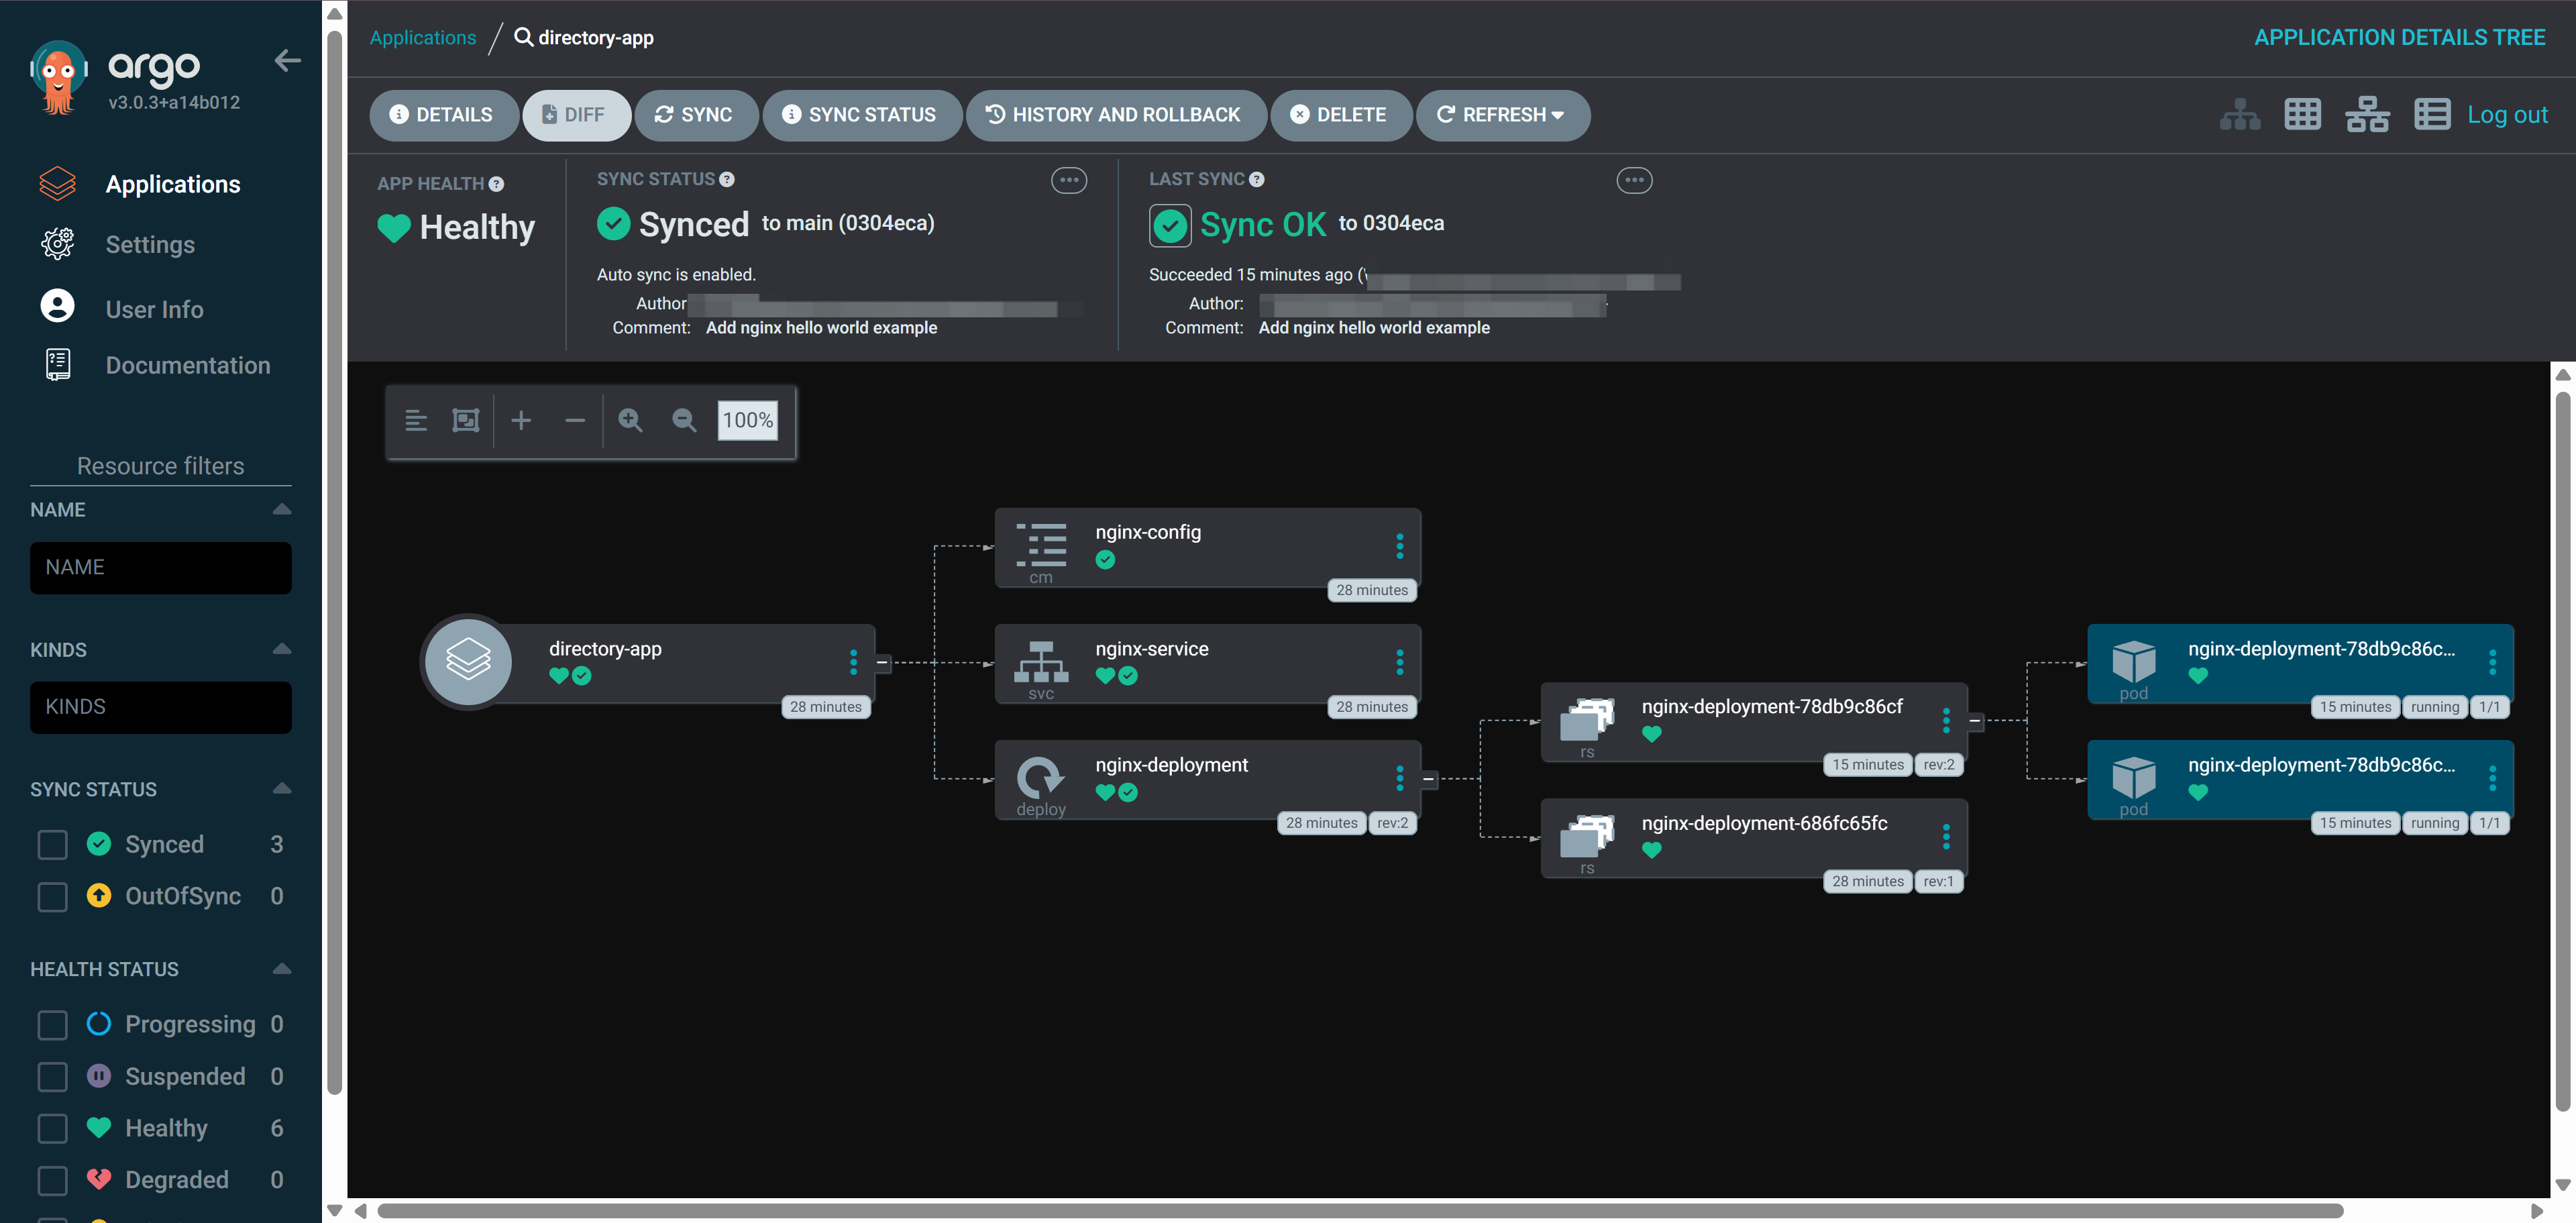2576x1223 pixels.
Task: Focus the KINDS filter input
Action: pos(161,707)
